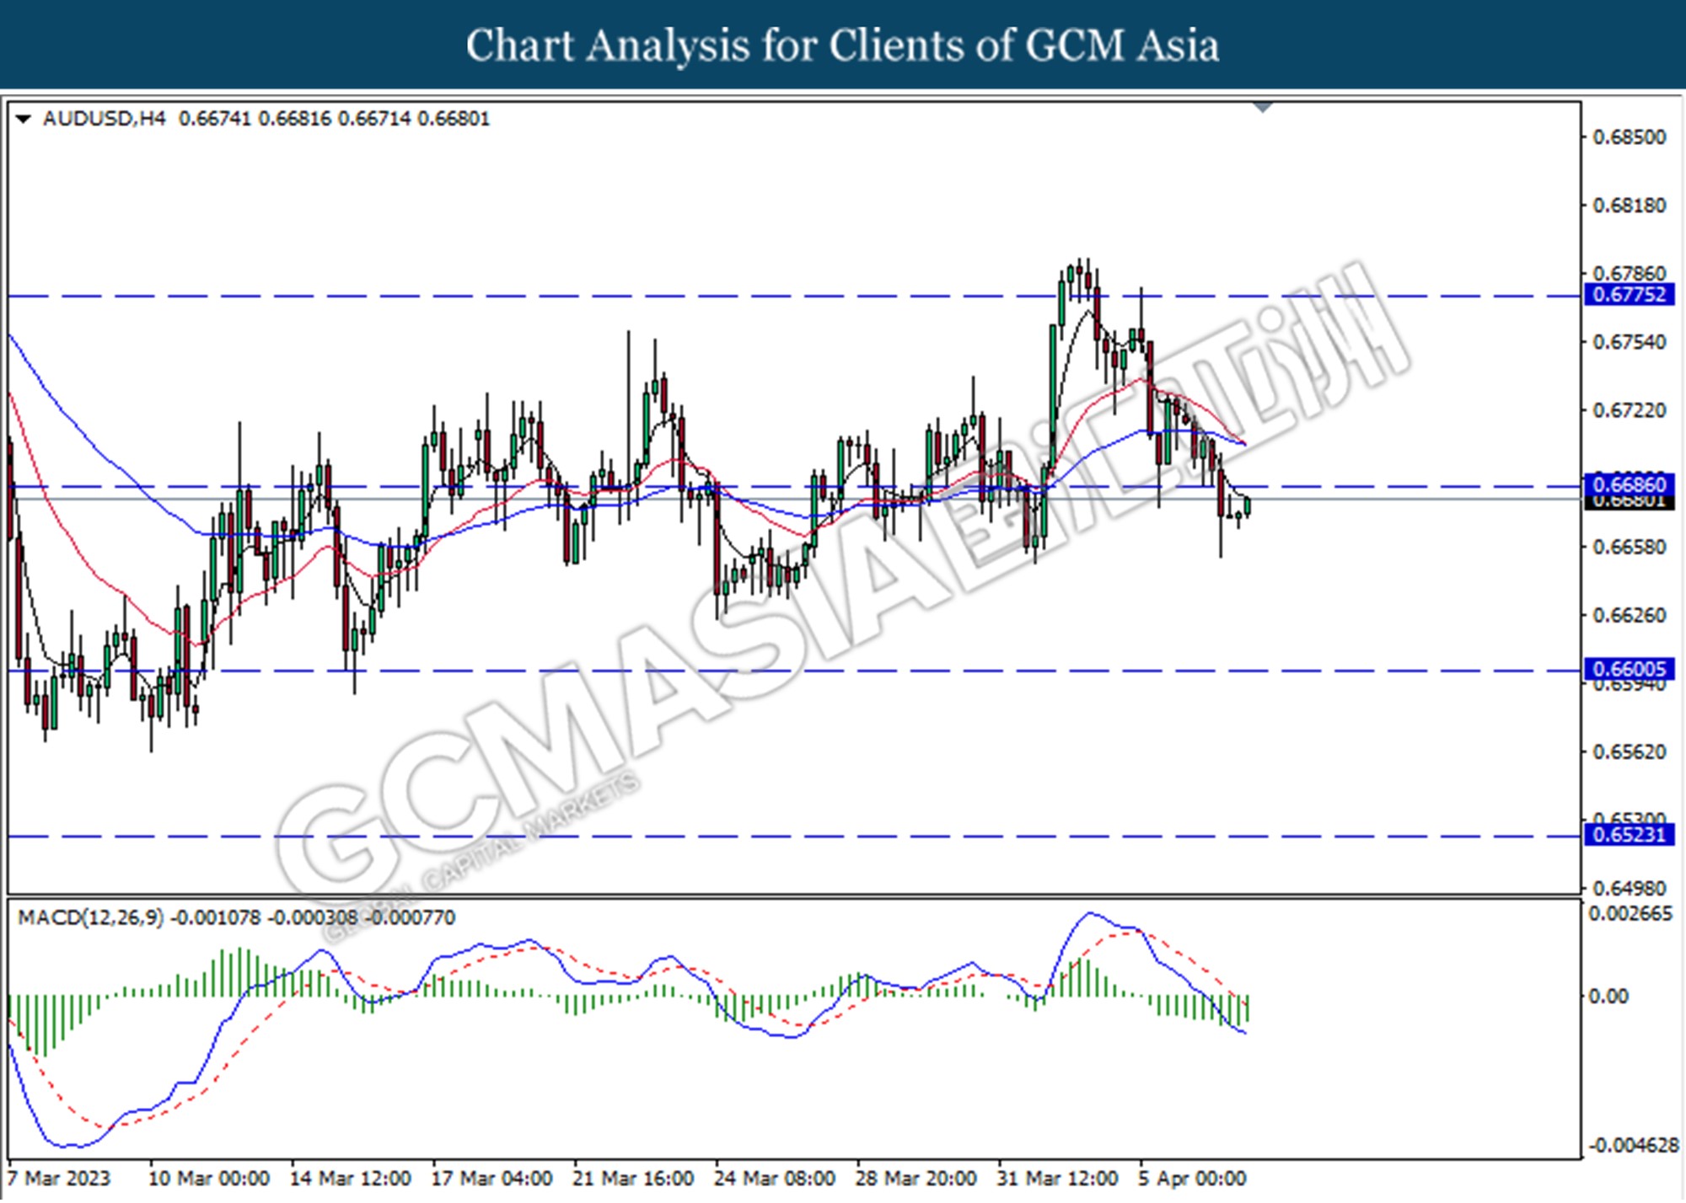1686x1203 pixels.
Task: Click the 0.68180 price scale value
Action: click(1630, 206)
